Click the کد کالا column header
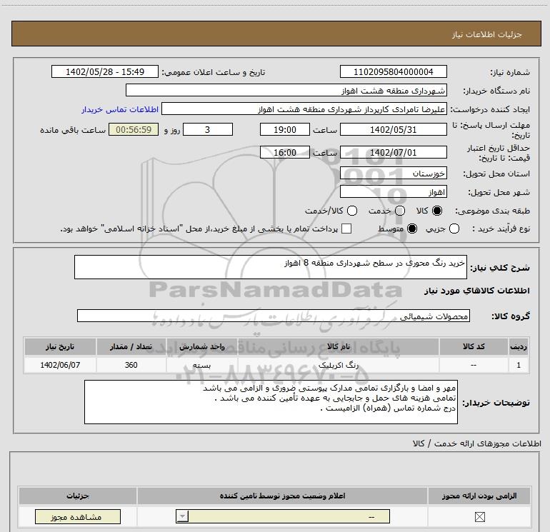 474,346
